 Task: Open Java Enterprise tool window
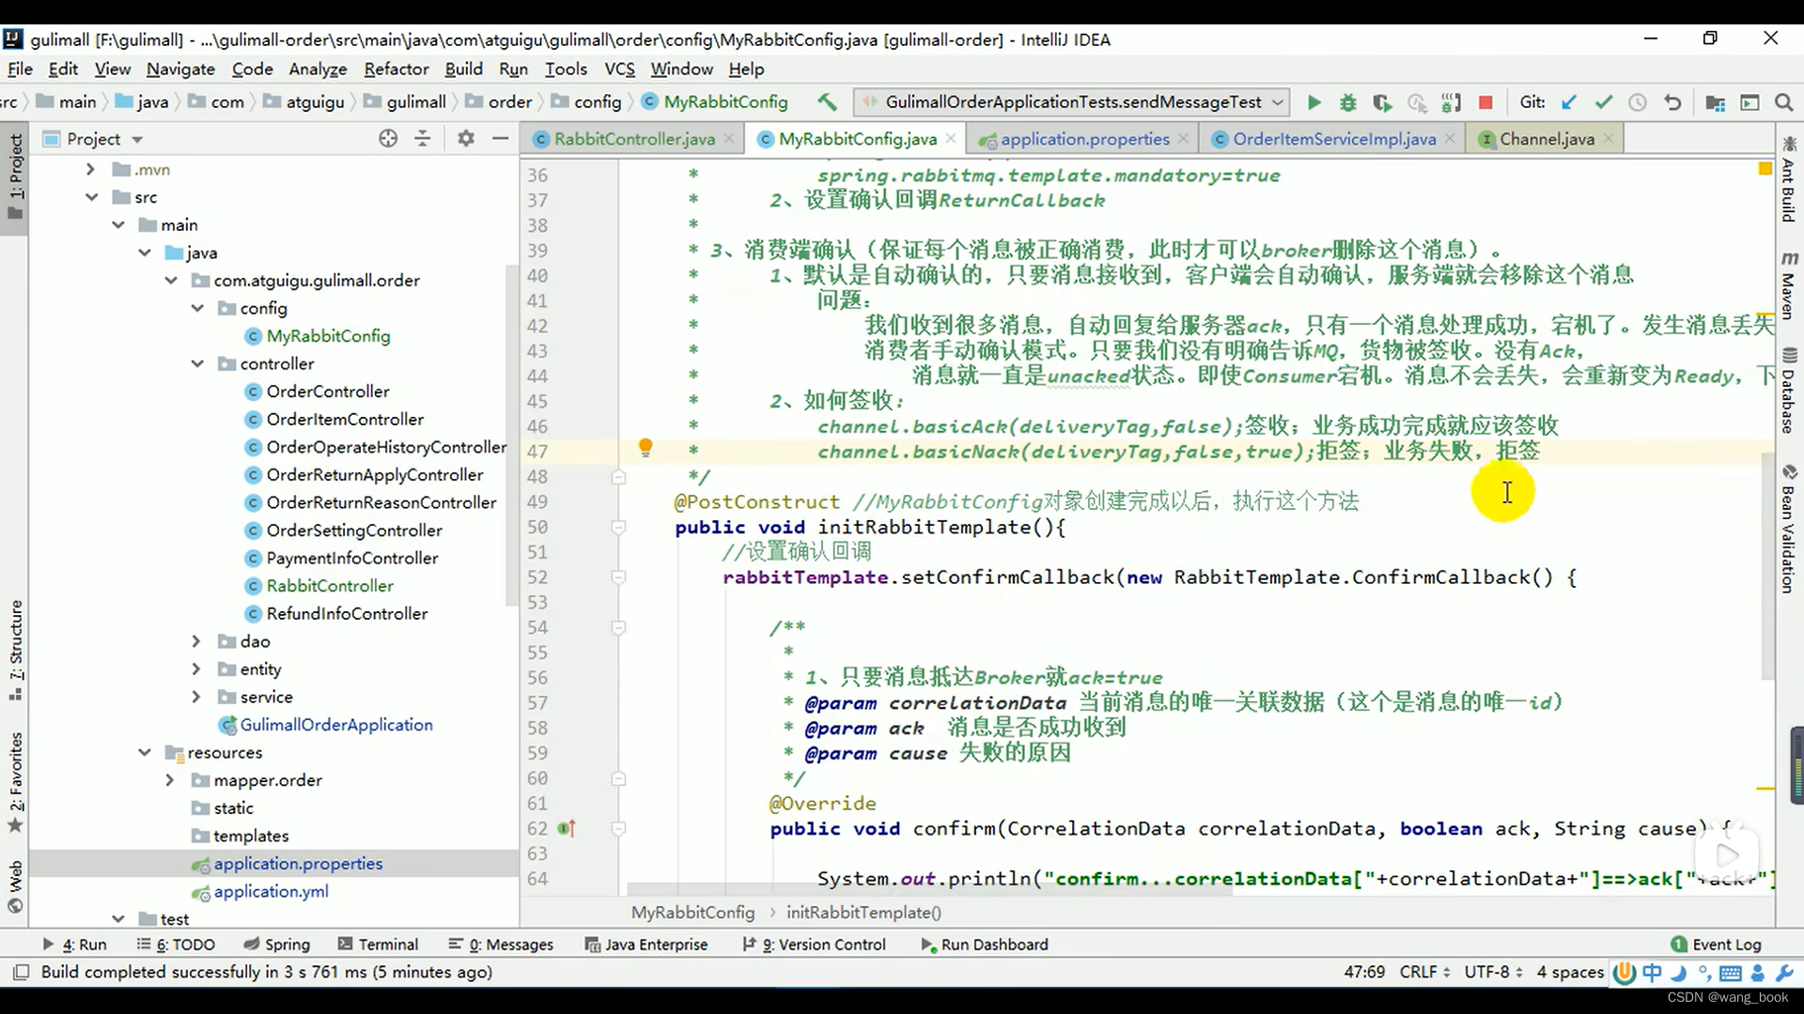[x=646, y=945]
